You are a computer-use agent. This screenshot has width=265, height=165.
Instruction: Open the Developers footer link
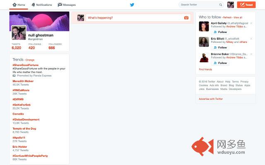tap(235, 89)
